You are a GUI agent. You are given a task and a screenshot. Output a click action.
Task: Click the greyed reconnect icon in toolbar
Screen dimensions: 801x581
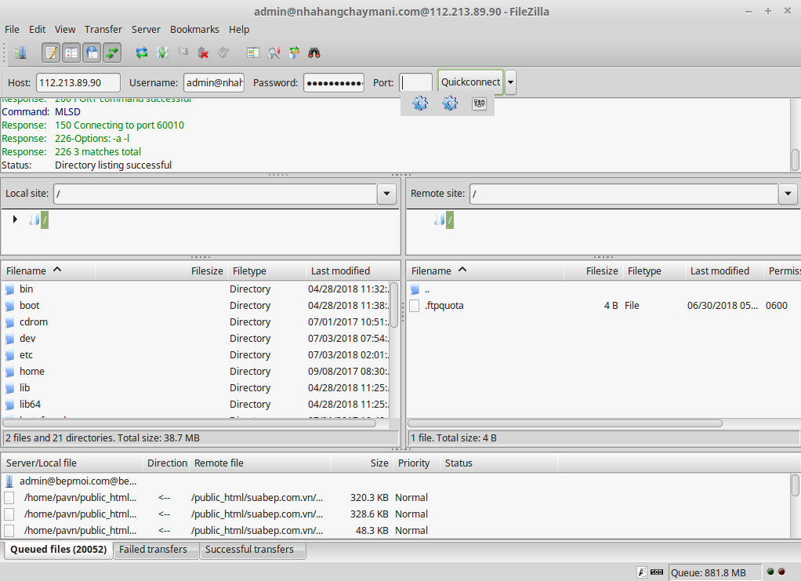pos(223,53)
